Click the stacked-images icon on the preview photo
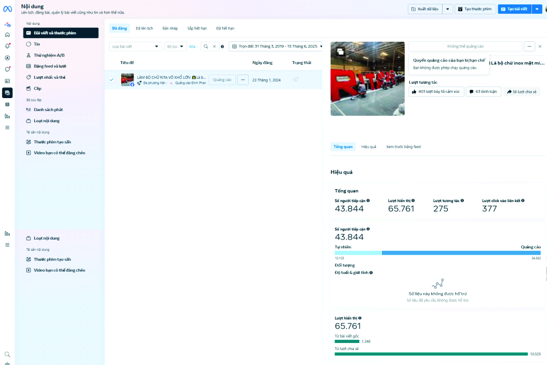Screen dimensions: 547x365 click(340, 51)
